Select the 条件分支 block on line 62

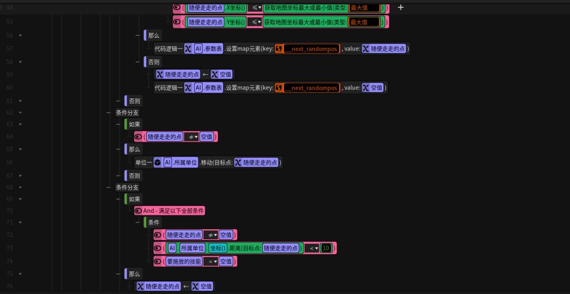coord(127,113)
